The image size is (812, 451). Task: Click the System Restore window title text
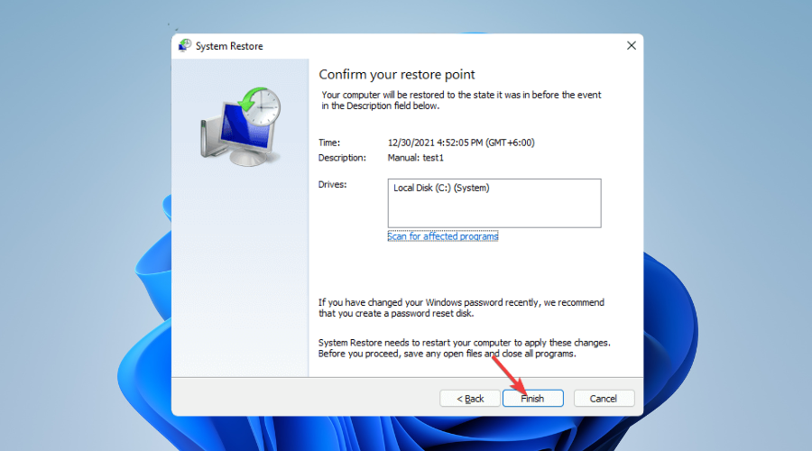coord(229,46)
